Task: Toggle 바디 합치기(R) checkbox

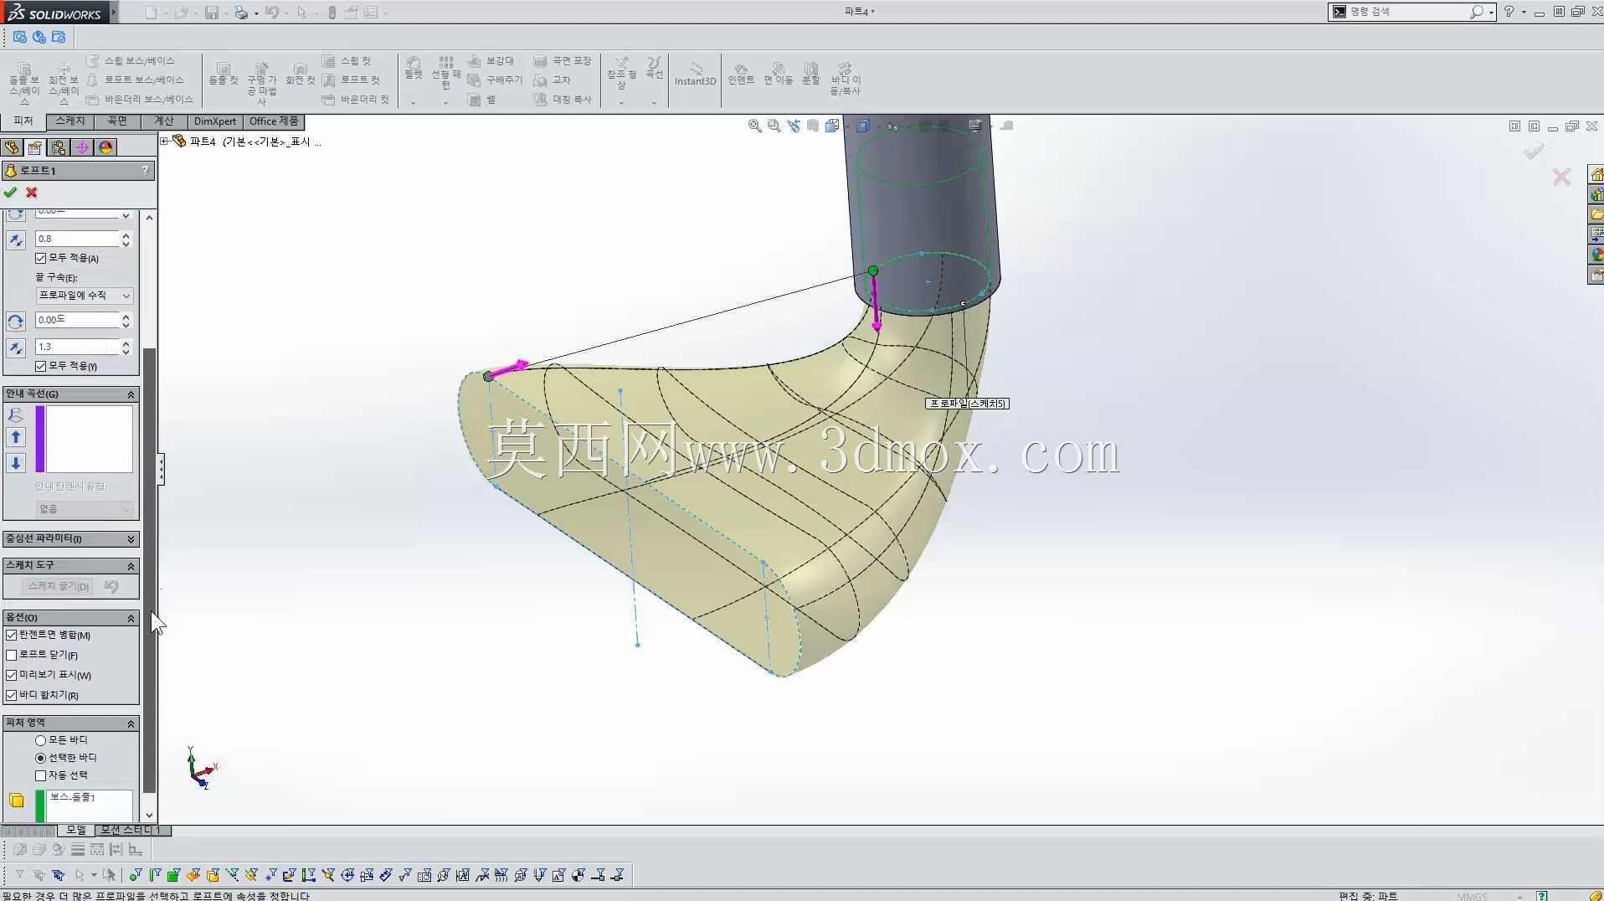Action: click(12, 696)
